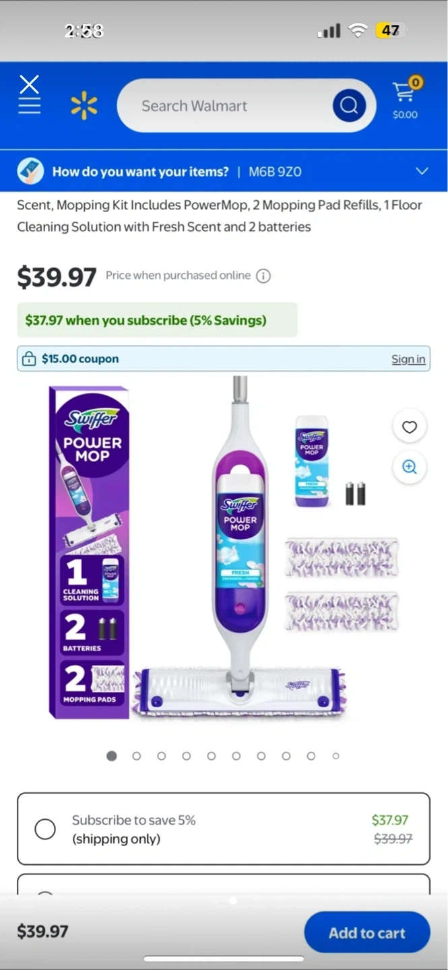Screen dimensions: 448x970
Task: Jump to second image carousel dot
Action: click(x=137, y=756)
